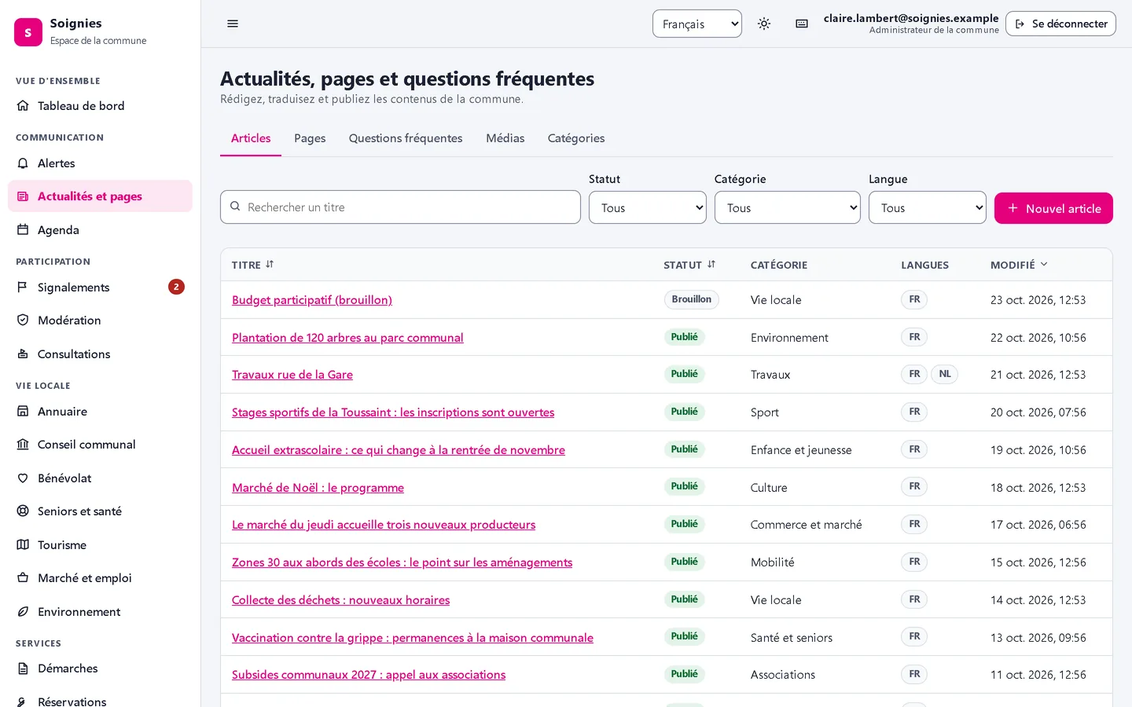Click the Signalements badge showing 2
The image size is (1132, 707).
pos(176,287)
